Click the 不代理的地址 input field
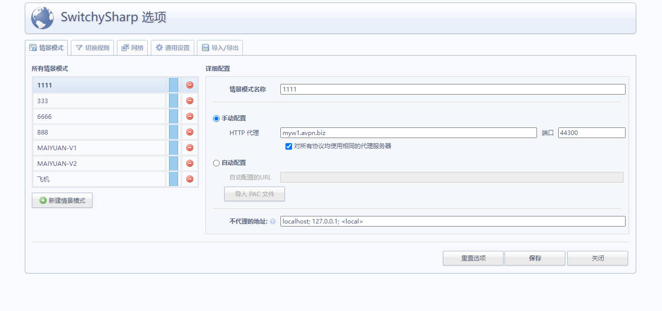This screenshot has width=662, height=311. (453, 221)
